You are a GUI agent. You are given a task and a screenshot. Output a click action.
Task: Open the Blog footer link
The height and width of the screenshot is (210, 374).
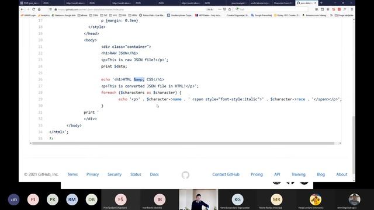click(321, 174)
